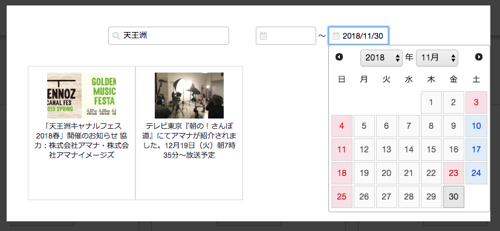Viewport: 500px width, 231px height.
Task: Click calendar icon in 2018/11/30 field
Action: click(336, 36)
